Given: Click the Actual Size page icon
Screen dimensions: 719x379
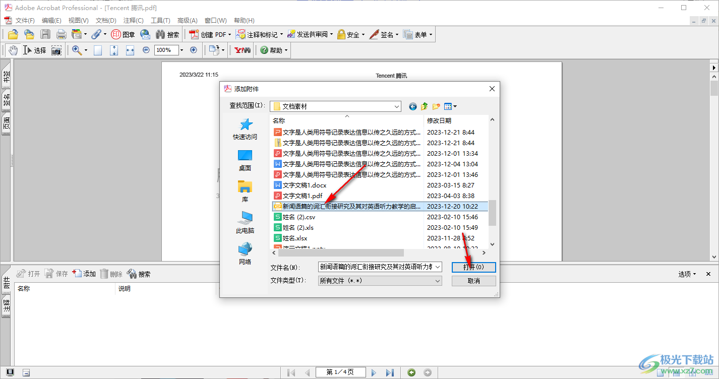Looking at the screenshot, I should [98, 50].
